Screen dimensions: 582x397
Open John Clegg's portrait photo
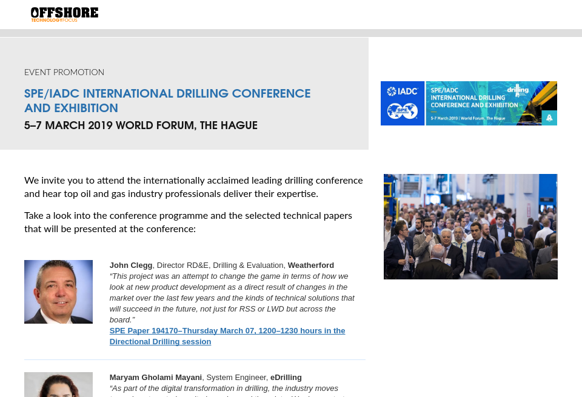[58, 292]
